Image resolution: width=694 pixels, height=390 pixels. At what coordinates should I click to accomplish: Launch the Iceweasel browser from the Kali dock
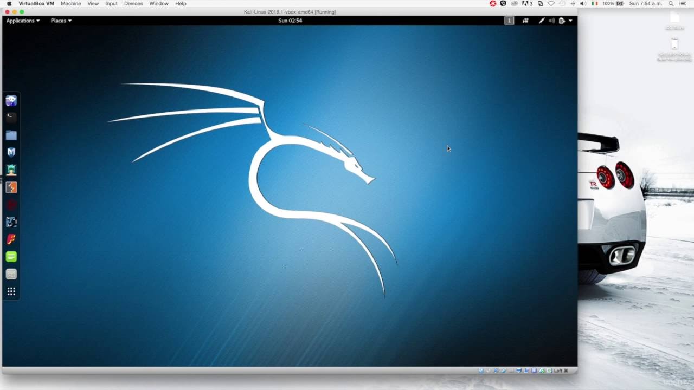pyautogui.click(x=11, y=100)
